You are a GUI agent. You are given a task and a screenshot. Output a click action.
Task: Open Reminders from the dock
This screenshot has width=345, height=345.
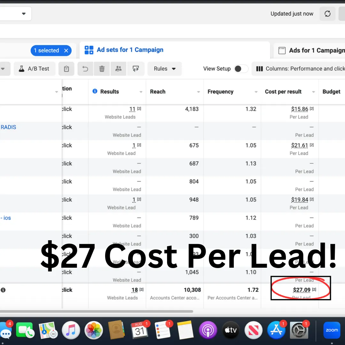tap(163, 330)
